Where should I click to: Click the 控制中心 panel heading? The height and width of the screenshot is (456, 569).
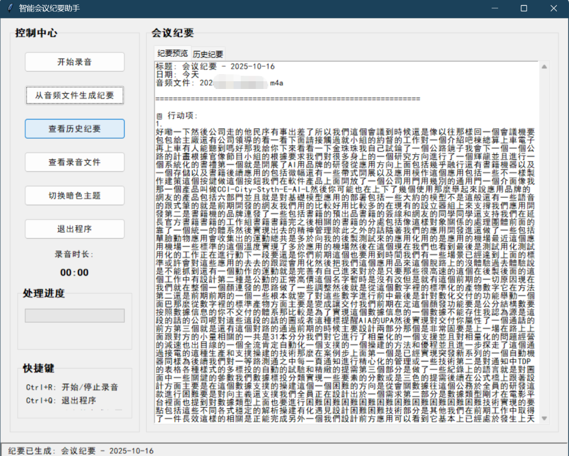pyautogui.click(x=37, y=33)
